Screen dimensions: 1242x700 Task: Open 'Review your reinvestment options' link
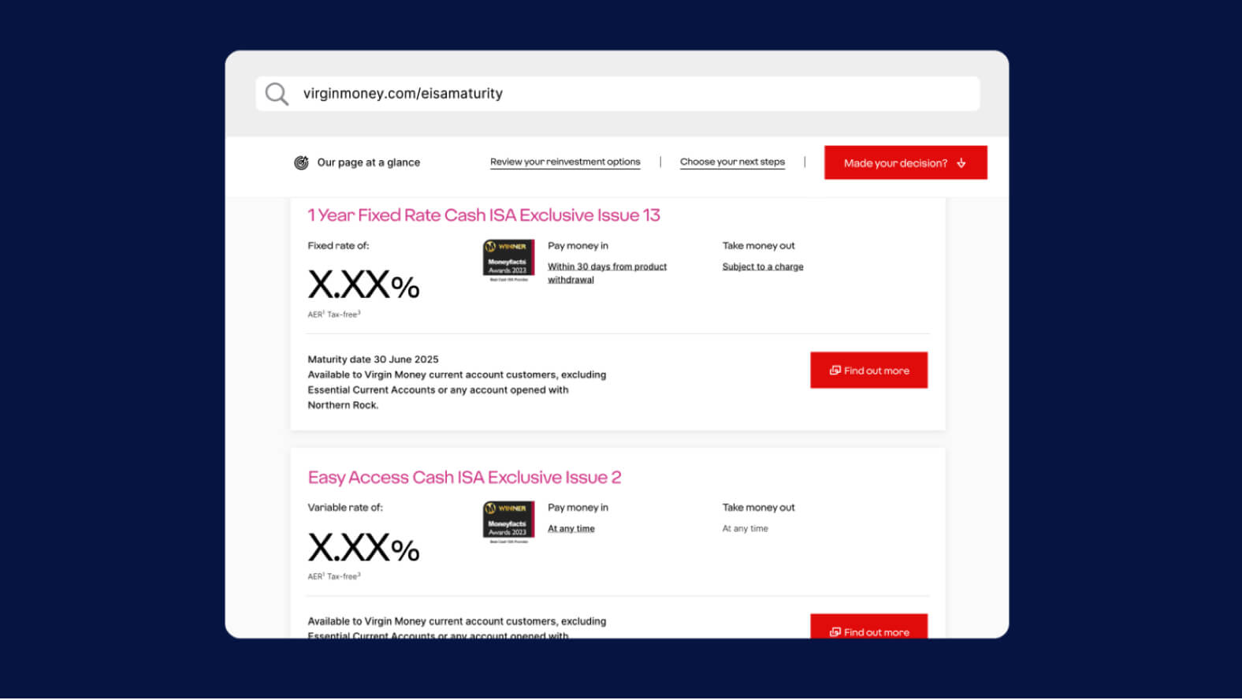[565, 162]
